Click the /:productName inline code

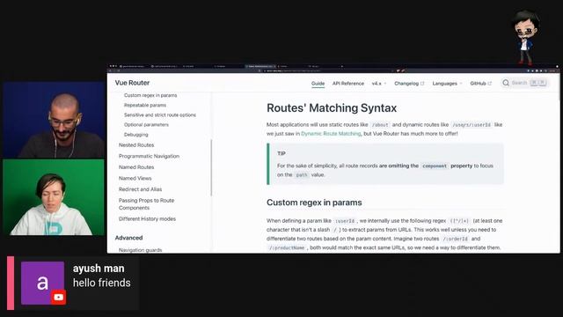[287, 248]
